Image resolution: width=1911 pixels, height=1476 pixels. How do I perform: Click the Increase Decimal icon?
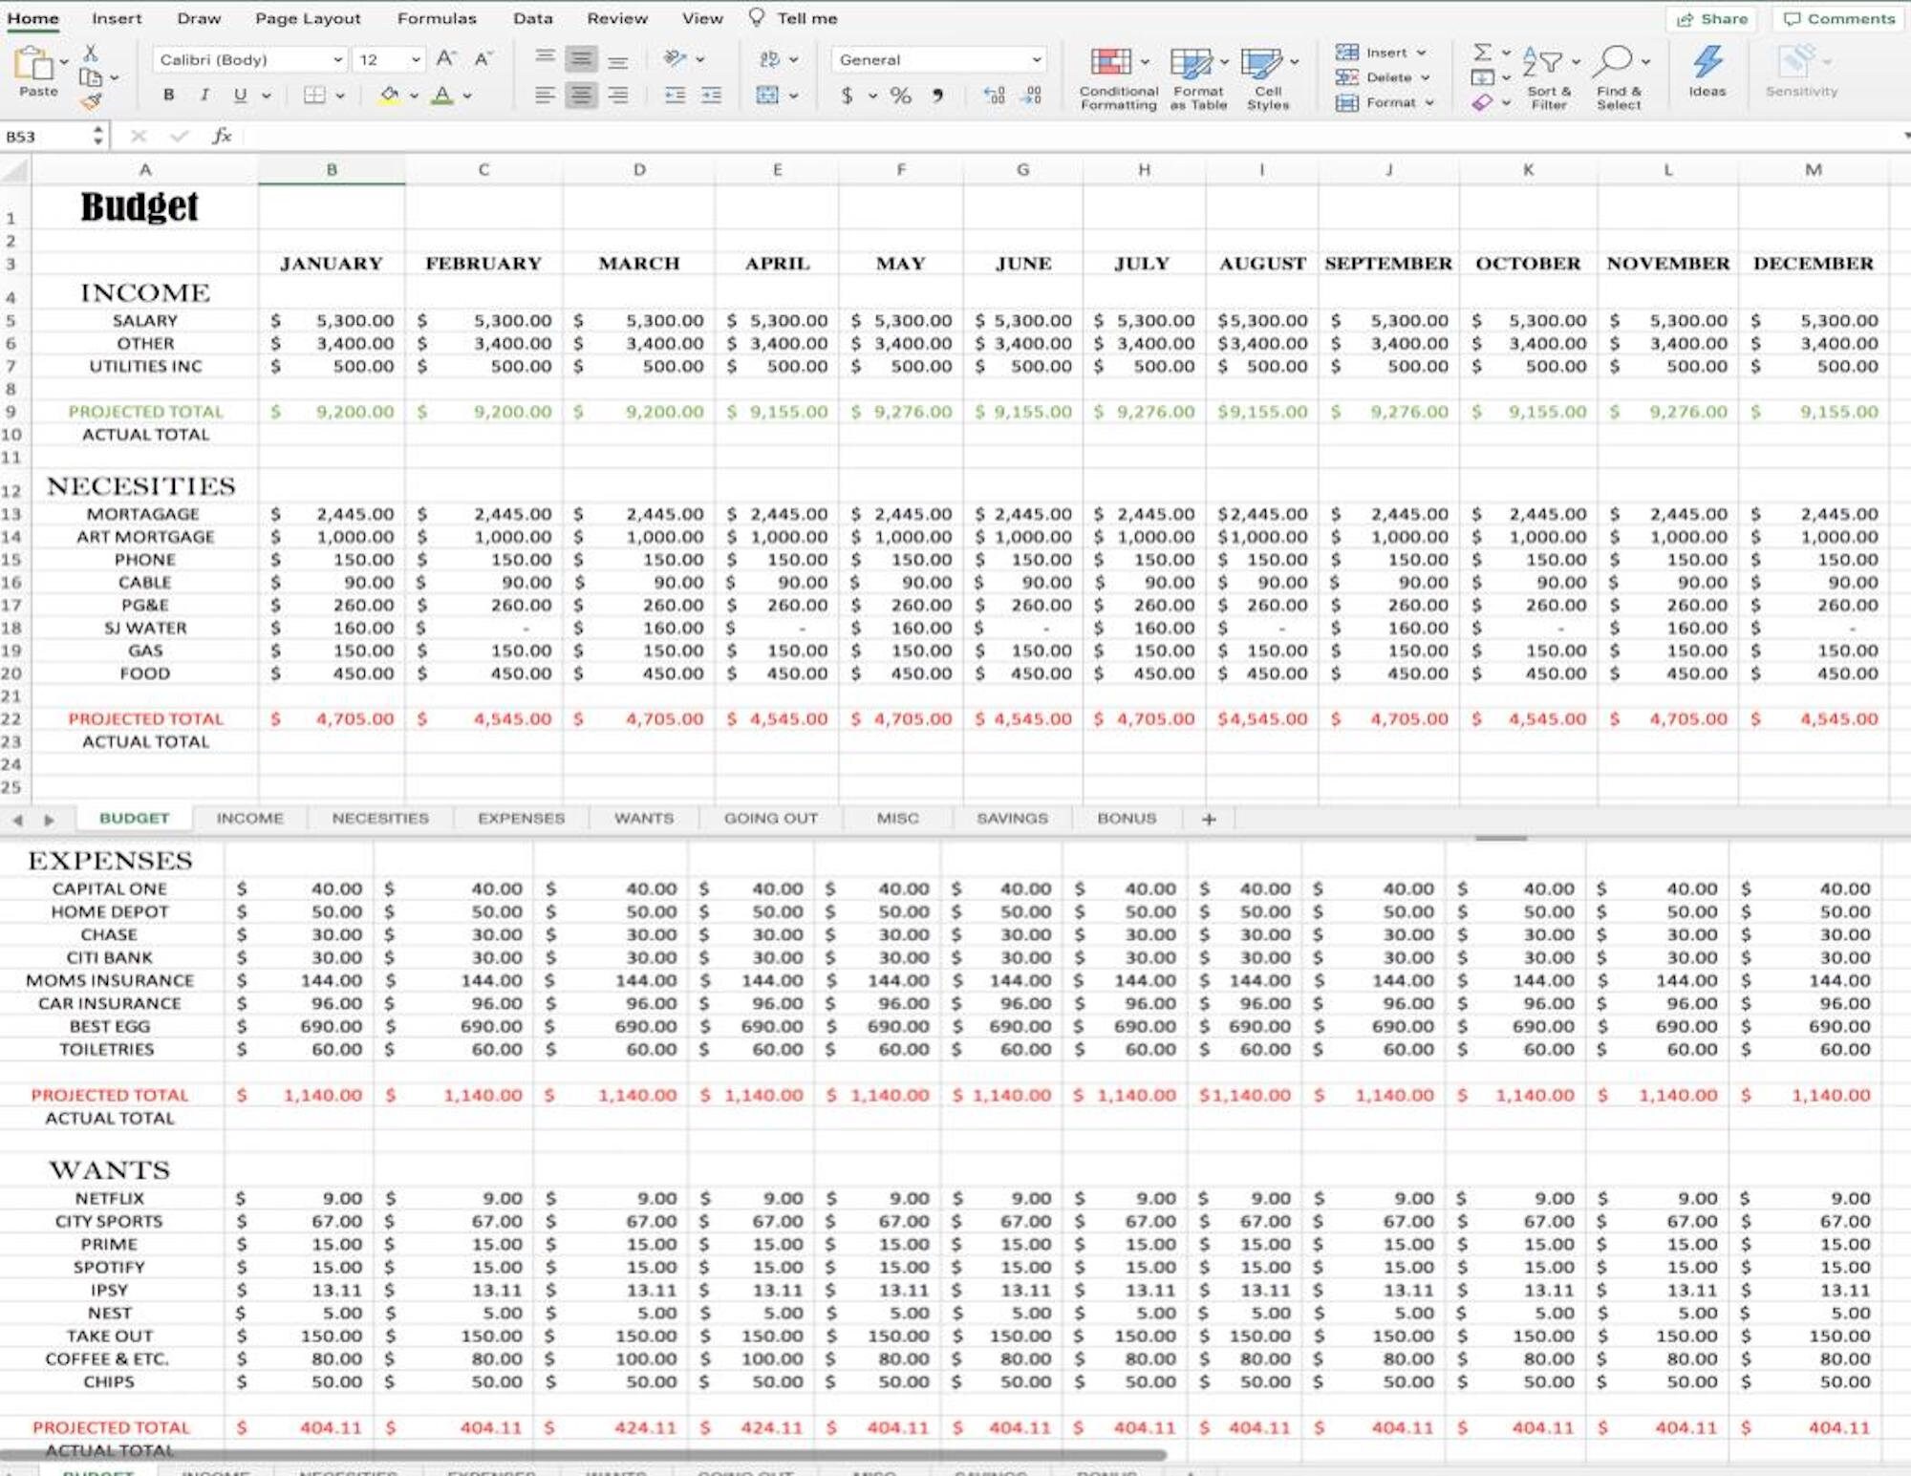[994, 95]
